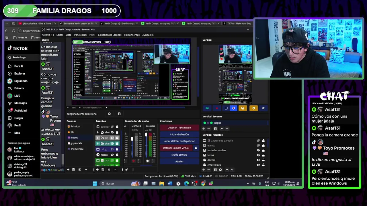367x206 pixels.
Task: Hide Alertas source in Vertical Fuentes
Action: (258, 160)
